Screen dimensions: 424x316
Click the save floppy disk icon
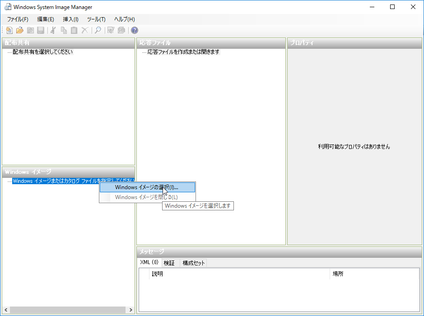41,30
